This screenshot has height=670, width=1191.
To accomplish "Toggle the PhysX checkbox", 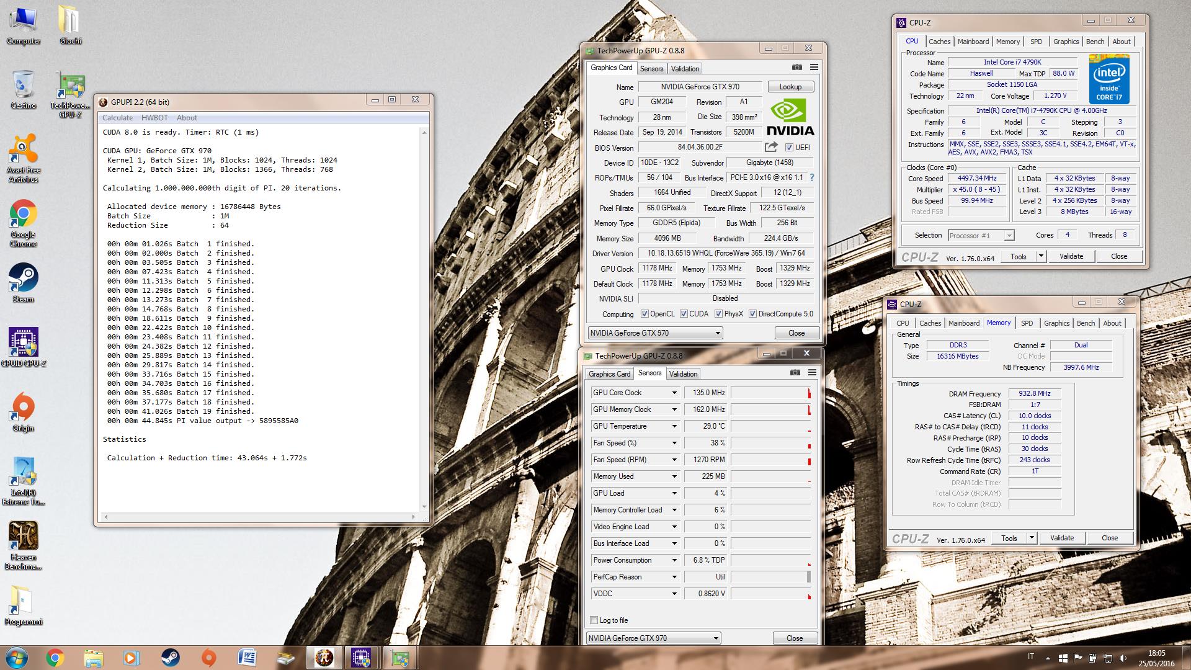I will click(718, 314).
